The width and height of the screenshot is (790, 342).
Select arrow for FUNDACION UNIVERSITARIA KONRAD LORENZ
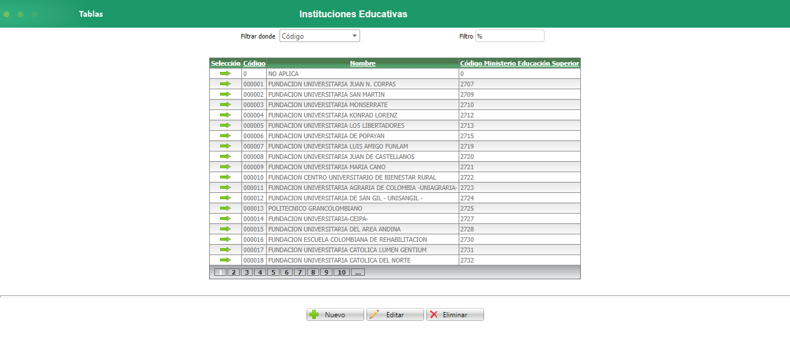point(225,115)
